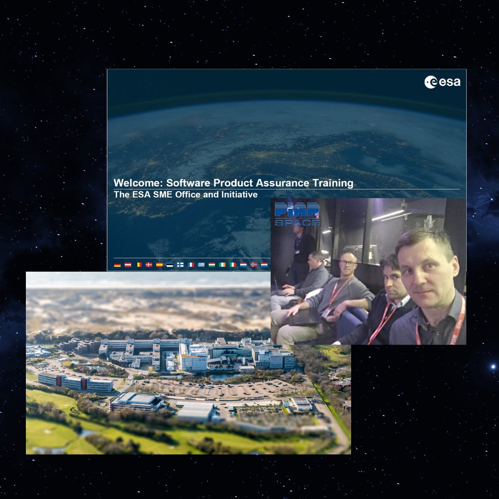Select the Finnish flag icon
This screenshot has height=499, width=499.
click(x=181, y=265)
